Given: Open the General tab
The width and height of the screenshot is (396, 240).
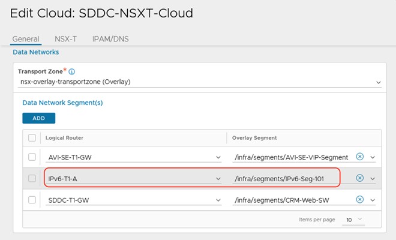Looking at the screenshot, I should [26, 39].
